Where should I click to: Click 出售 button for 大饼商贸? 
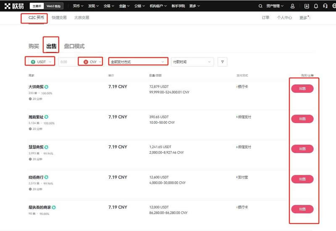(302, 89)
